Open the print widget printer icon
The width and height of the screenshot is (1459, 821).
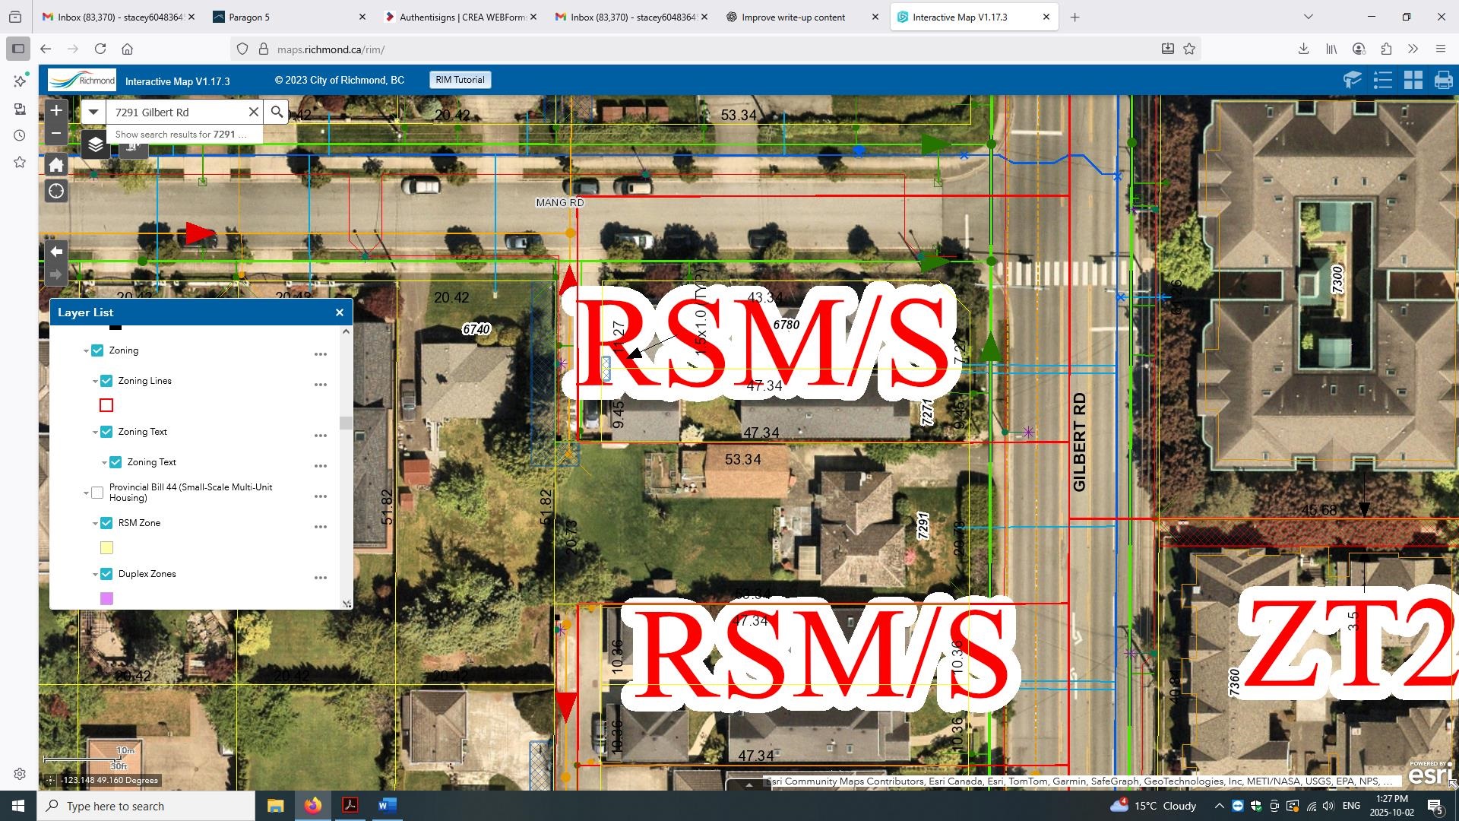coord(1443,80)
